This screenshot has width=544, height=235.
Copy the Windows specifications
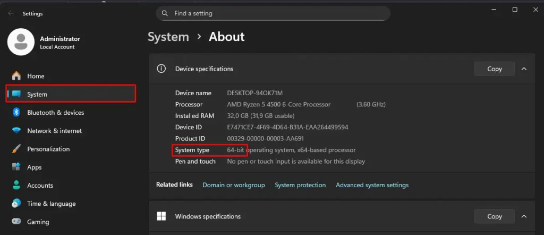pyautogui.click(x=495, y=216)
